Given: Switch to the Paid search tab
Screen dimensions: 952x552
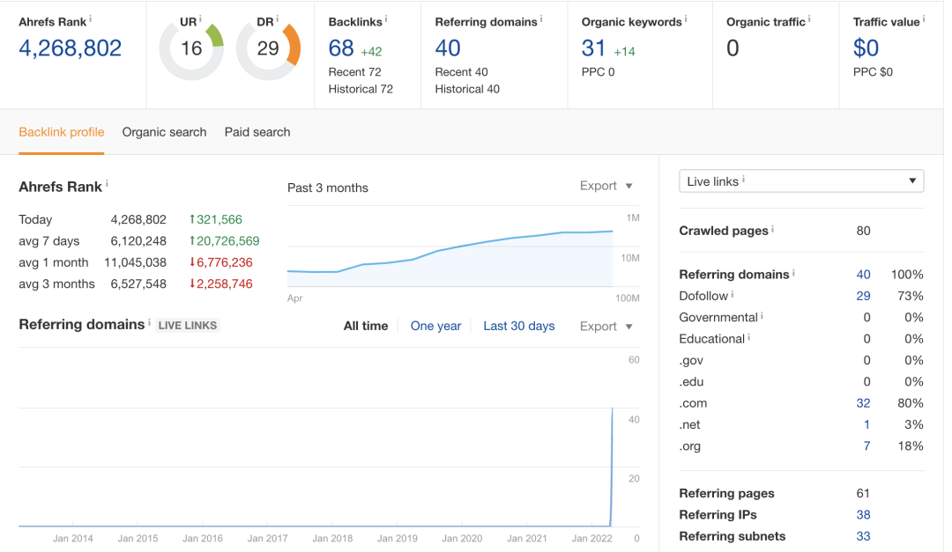Looking at the screenshot, I should click(x=257, y=132).
